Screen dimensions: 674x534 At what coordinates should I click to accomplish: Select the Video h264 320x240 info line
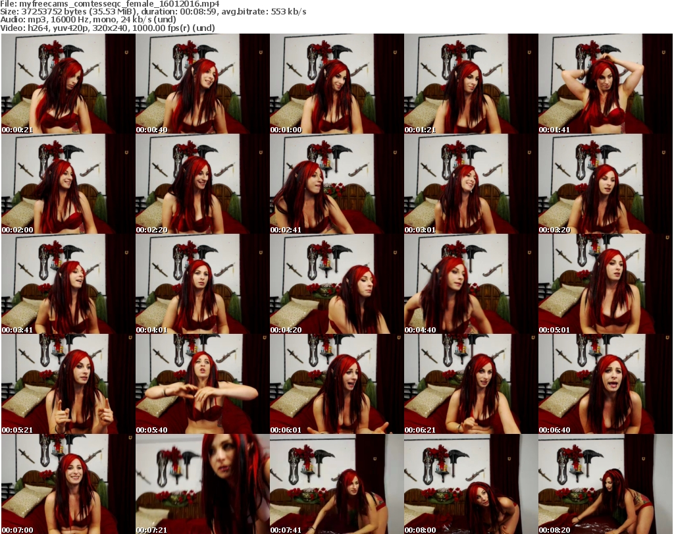(107, 28)
